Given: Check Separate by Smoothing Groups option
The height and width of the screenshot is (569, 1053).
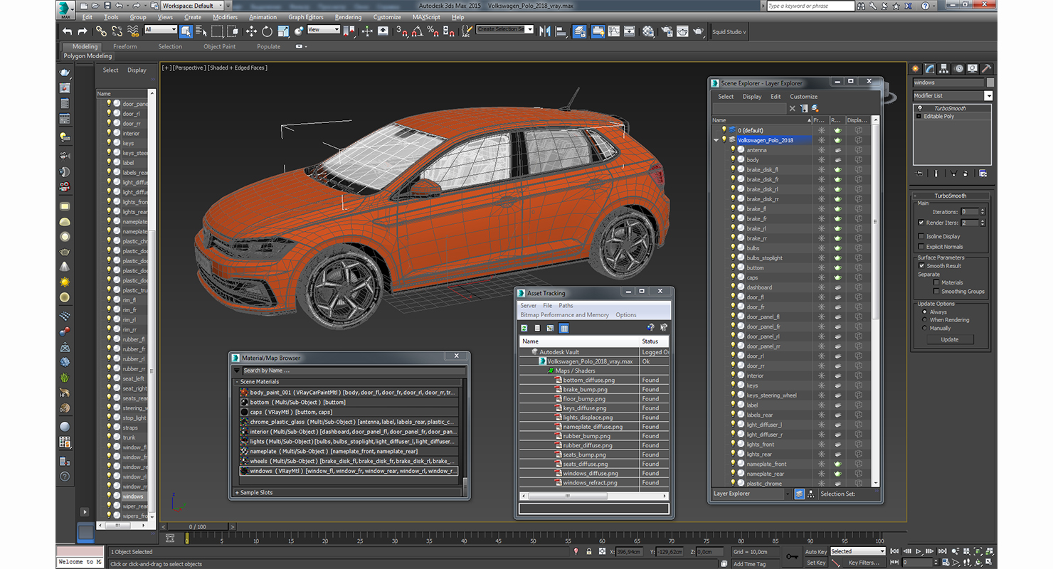Looking at the screenshot, I should tap(936, 291).
